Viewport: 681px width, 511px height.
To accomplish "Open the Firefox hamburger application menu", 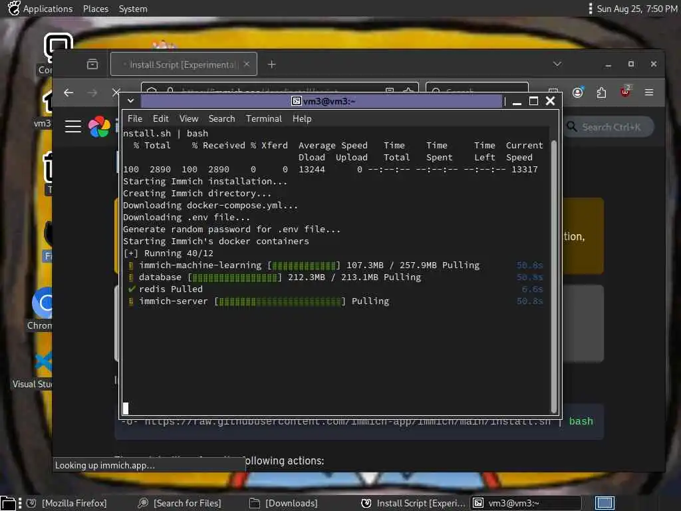I will click(x=649, y=92).
